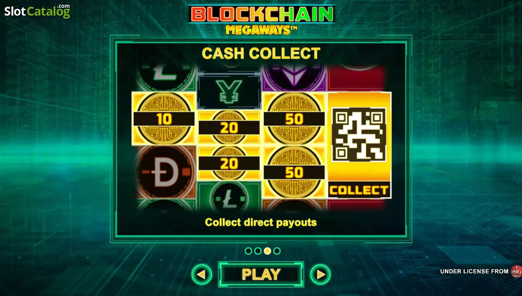Image resolution: width=522 pixels, height=296 pixels.
Task: Click the BIG license logo badge
Action: pyautogui.click(x=517, y=271)
